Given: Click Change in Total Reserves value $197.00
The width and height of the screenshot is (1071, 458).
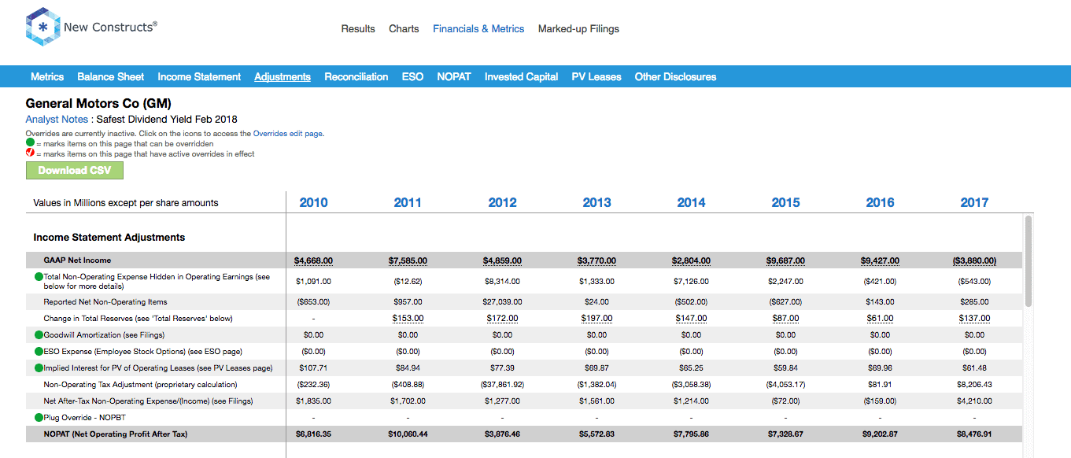Looking at the screenshot, I should point(596,319).
